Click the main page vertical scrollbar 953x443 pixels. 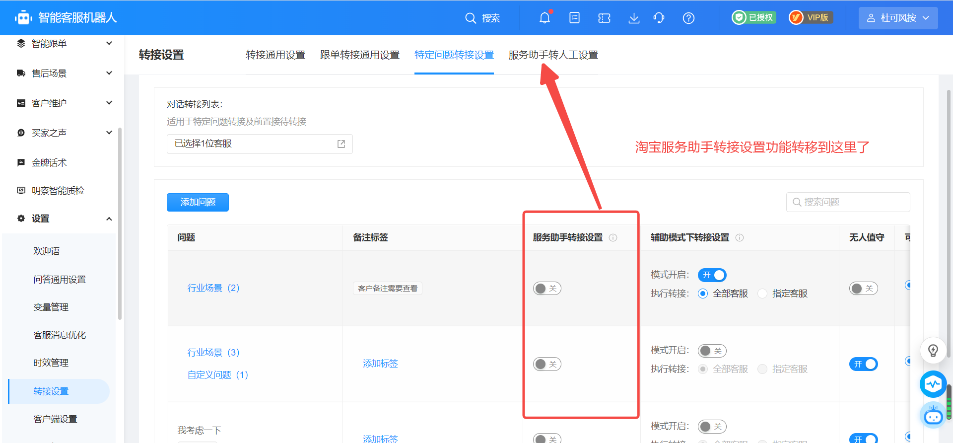coord(949,223)
